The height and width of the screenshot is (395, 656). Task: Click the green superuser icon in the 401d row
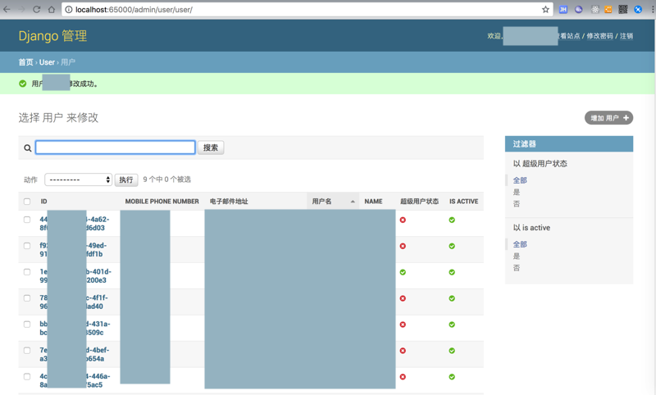pyautogui.click(x=403, y=272)
